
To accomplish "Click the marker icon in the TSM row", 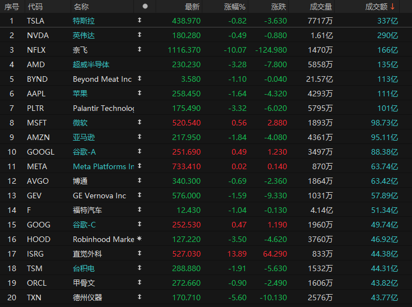I will click(140, 268).
